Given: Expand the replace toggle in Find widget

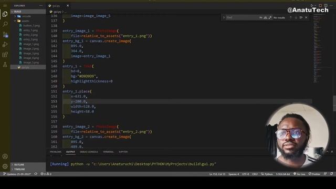Looking at the screenshot, I should point(224,17).
